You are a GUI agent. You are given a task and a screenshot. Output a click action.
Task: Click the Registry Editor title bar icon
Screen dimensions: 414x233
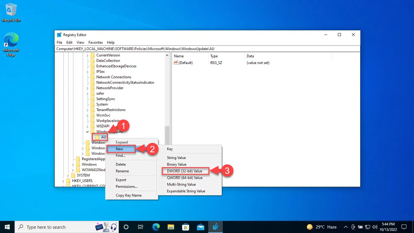point(59,35)
